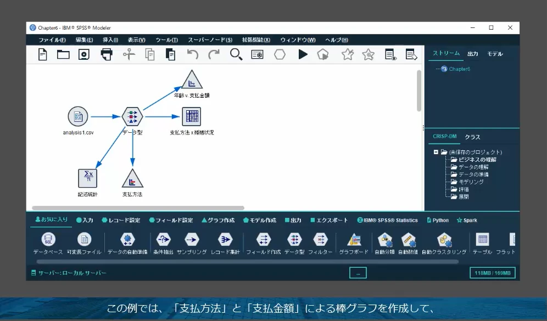
Task: Run the stream with the play button
Action: click(303, 54)
